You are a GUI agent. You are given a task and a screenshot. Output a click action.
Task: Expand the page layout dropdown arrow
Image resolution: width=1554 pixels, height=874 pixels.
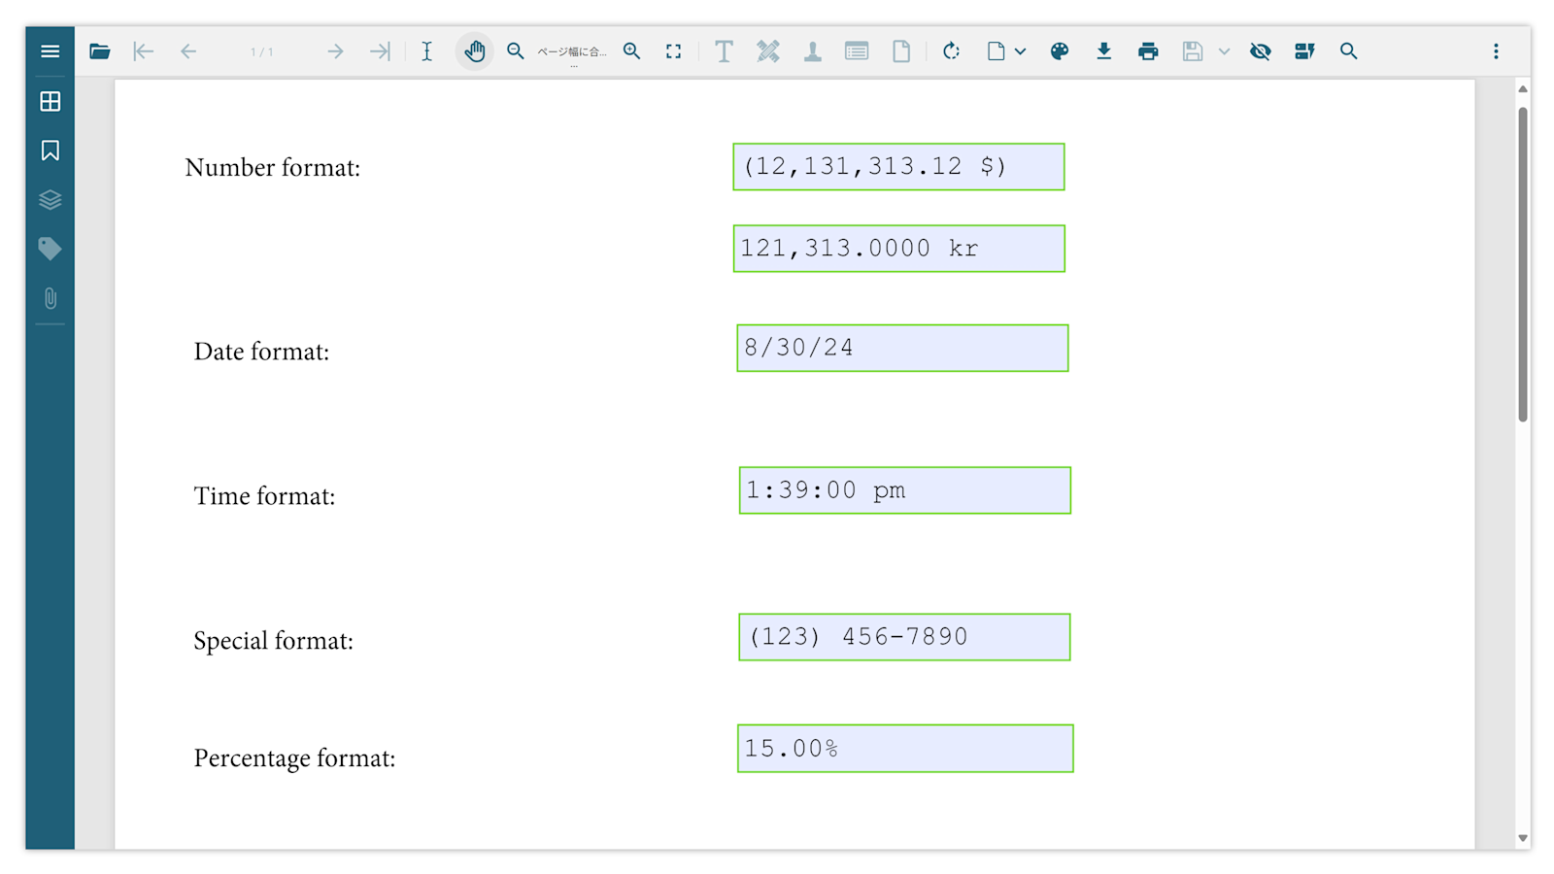pos(1020,51)
